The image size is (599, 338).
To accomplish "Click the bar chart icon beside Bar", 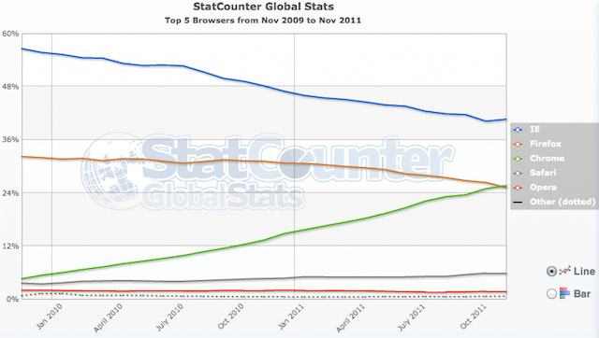I will (564, 293).
